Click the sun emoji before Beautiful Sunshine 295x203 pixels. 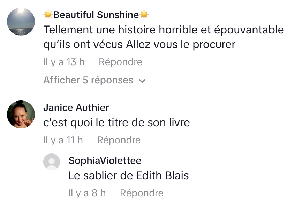[x=48, y=15]
